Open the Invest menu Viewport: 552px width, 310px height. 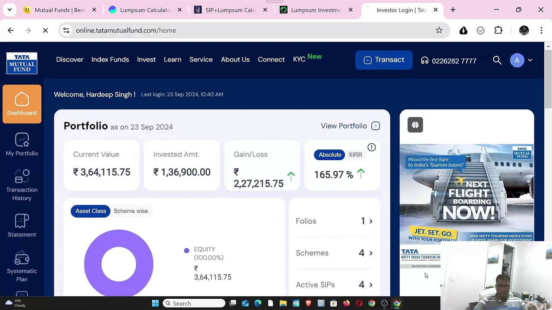[146, 59]
